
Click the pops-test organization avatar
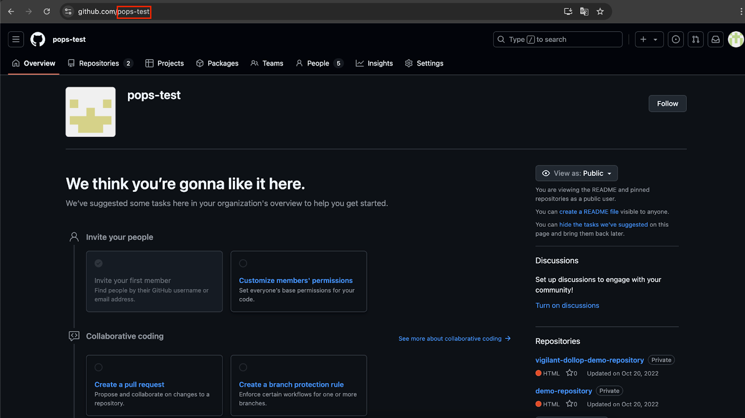(90, 112)
